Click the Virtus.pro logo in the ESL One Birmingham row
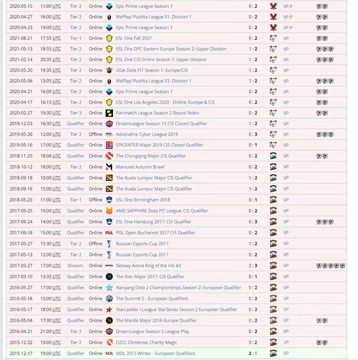358x360 pixels. (x=273, y=200)
